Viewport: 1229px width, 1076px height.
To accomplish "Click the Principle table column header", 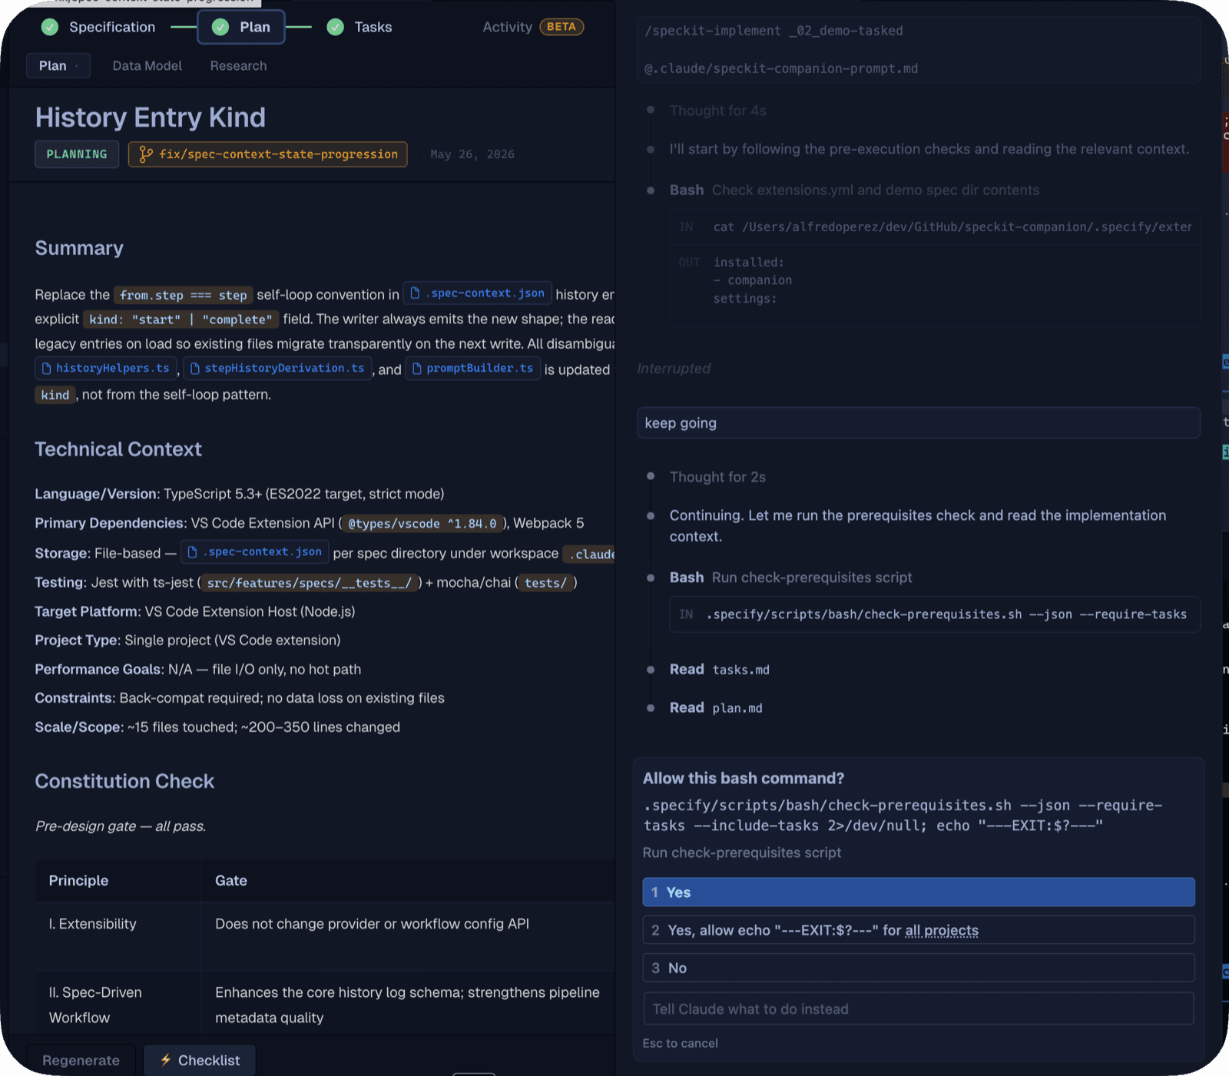I will (78, 881).
